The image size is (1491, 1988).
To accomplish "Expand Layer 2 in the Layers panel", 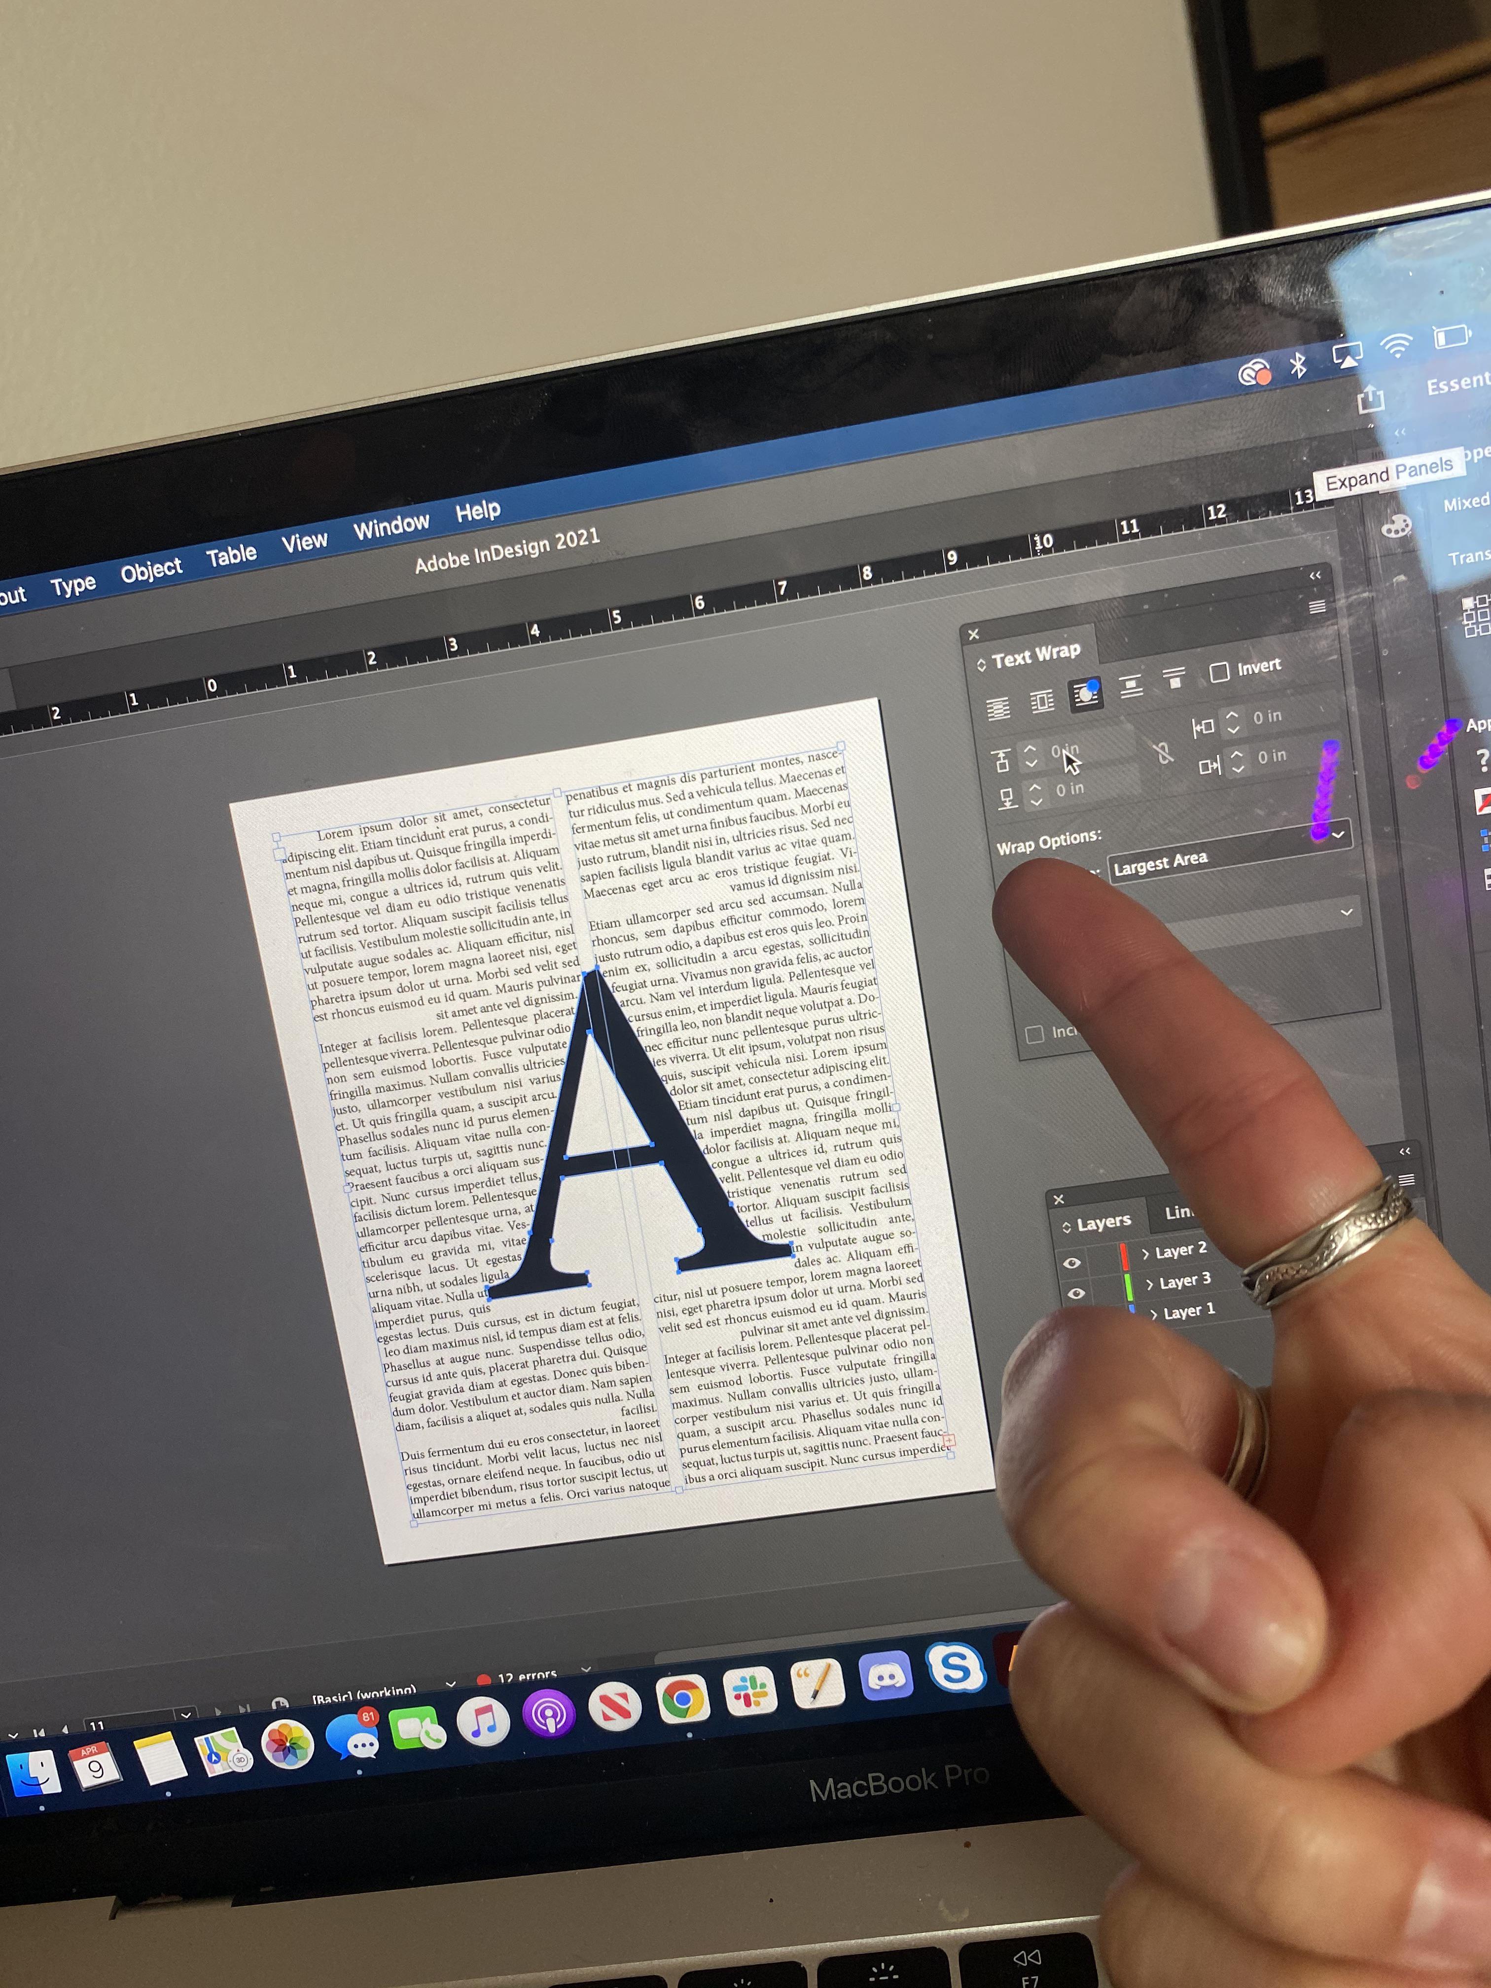I will [1147, 1254].
